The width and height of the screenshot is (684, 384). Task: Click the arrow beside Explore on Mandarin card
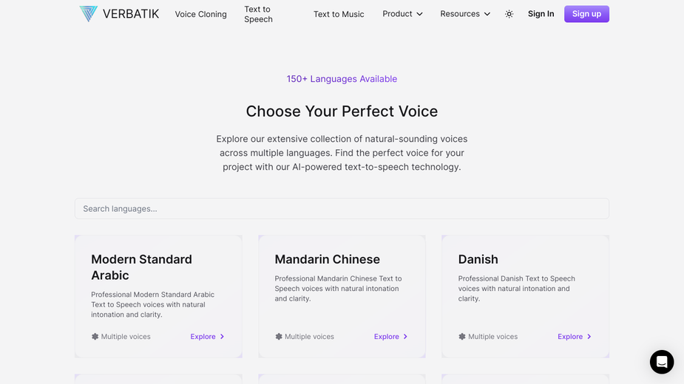[x=405, y=337]
